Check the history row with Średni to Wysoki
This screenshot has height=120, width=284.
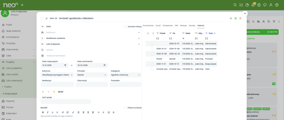(152, 59)
